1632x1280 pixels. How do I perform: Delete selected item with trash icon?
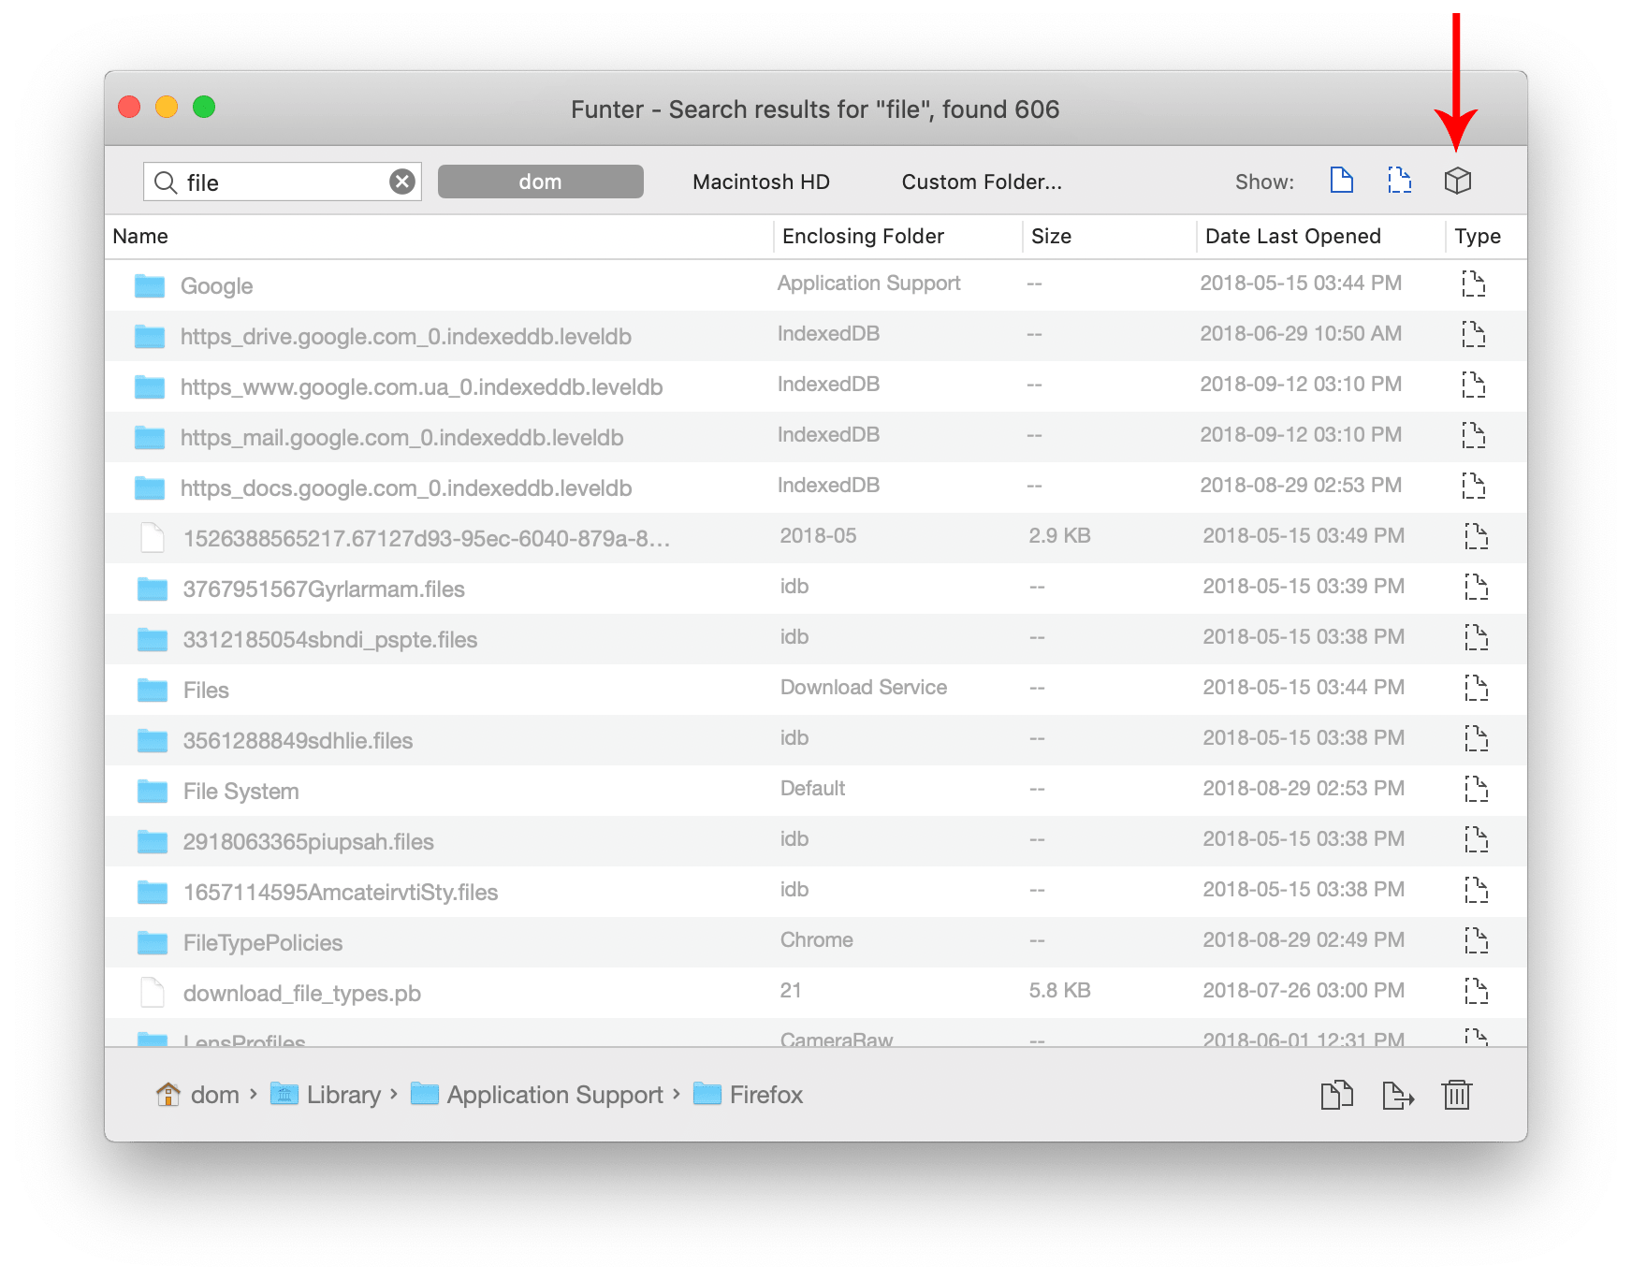(1457, 1094)
